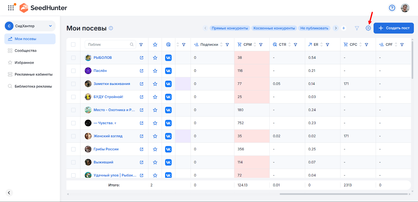The image size is (418, 202).
Task: Open table settings gear icon
Action: (x=368, y=28)
